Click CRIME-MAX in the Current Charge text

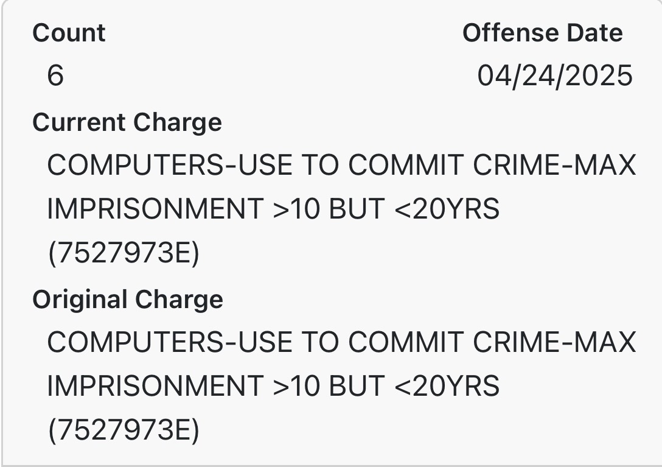click(x=554, y=165)
